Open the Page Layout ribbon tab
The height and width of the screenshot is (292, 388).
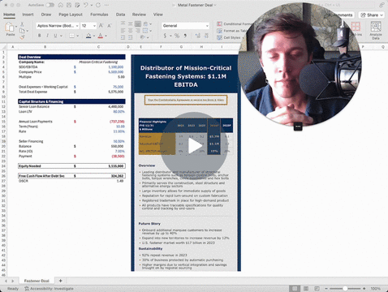pyautogui.click(x=71, y=15)
